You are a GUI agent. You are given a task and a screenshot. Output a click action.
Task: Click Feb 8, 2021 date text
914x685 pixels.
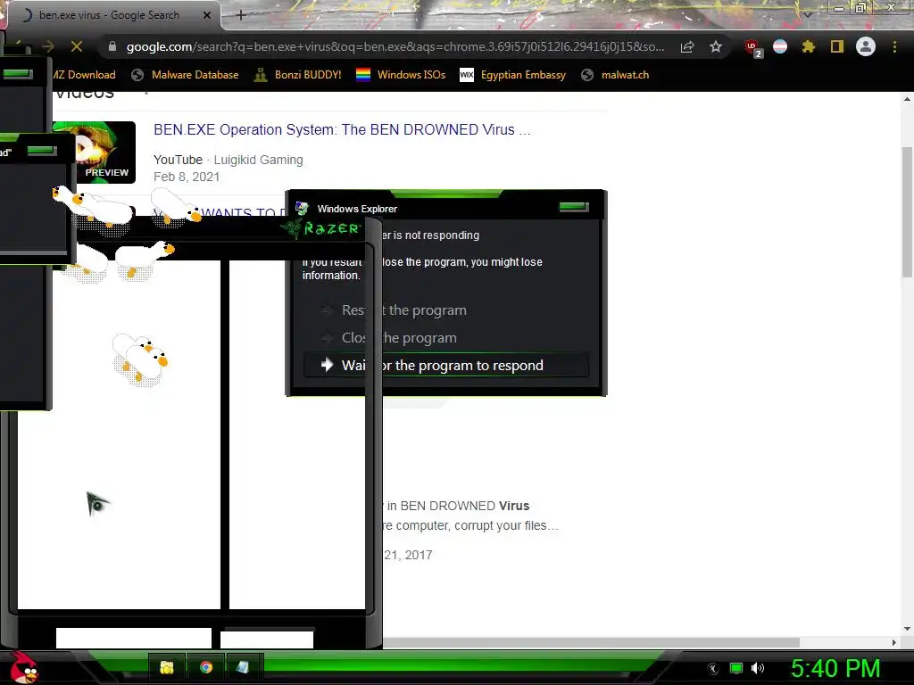[x=187, y=177]
